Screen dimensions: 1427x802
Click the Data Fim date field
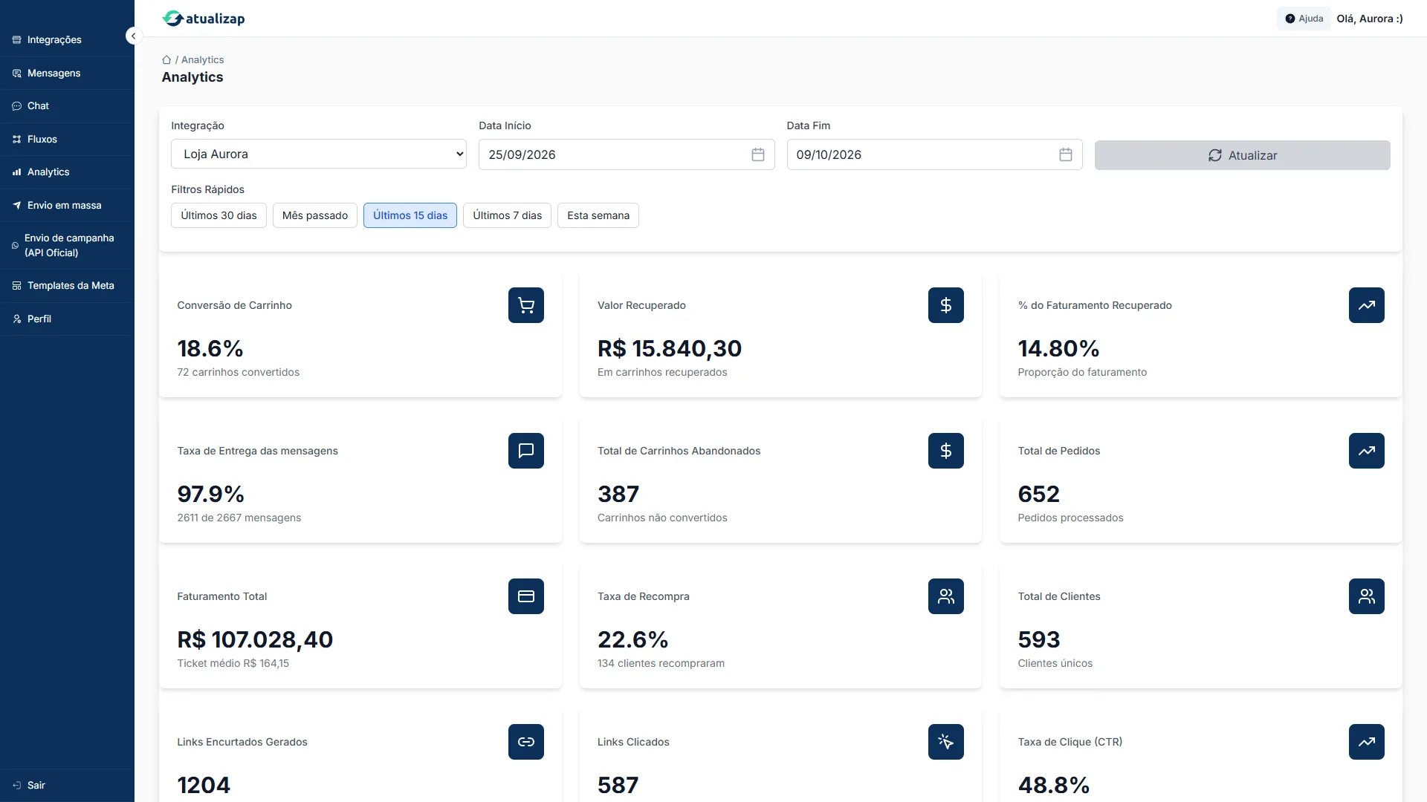[934, 154]
